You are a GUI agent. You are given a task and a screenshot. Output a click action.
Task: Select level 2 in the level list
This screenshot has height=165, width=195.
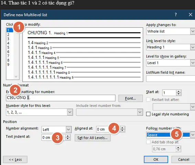[10, 35]
